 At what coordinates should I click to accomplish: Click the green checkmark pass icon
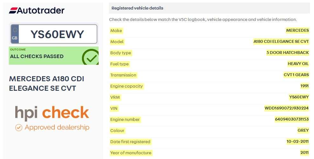pos(90,57)
